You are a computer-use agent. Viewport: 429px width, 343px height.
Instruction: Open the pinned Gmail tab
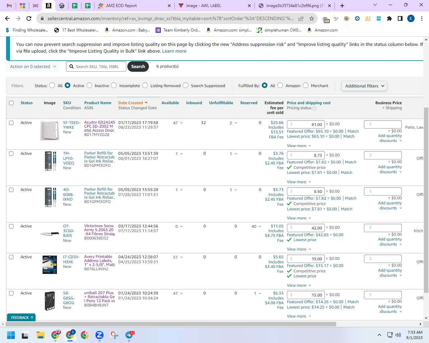[x=9, y=6]
